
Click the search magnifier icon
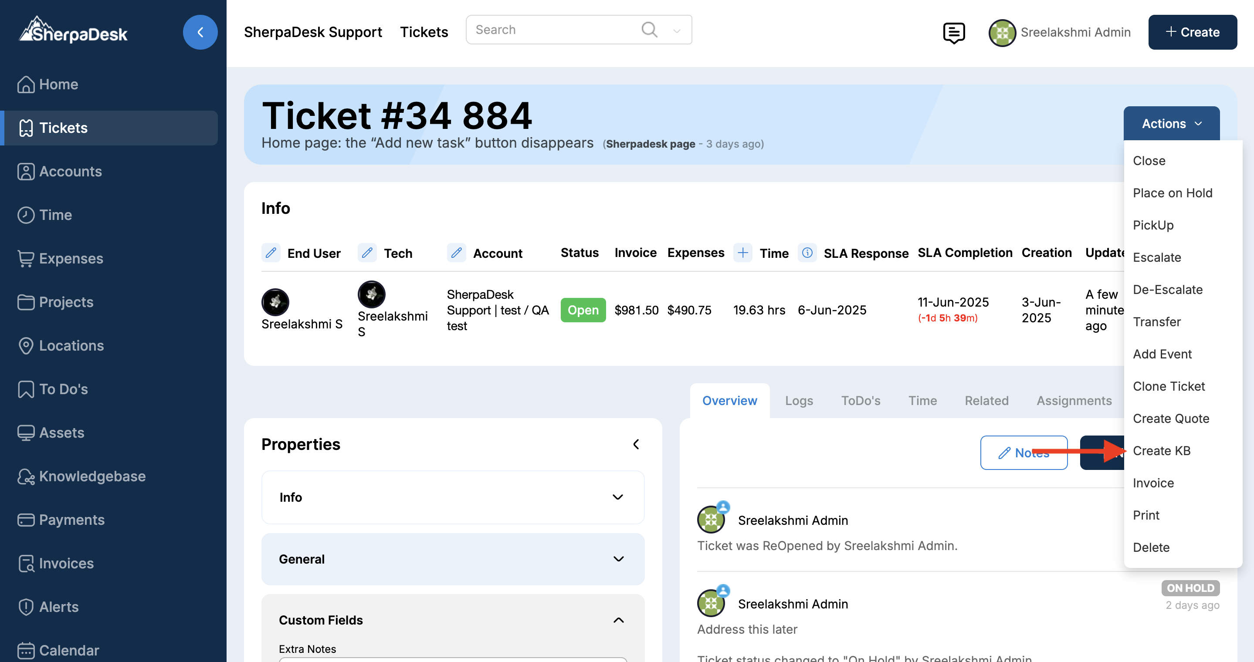[x=649, y=30]
